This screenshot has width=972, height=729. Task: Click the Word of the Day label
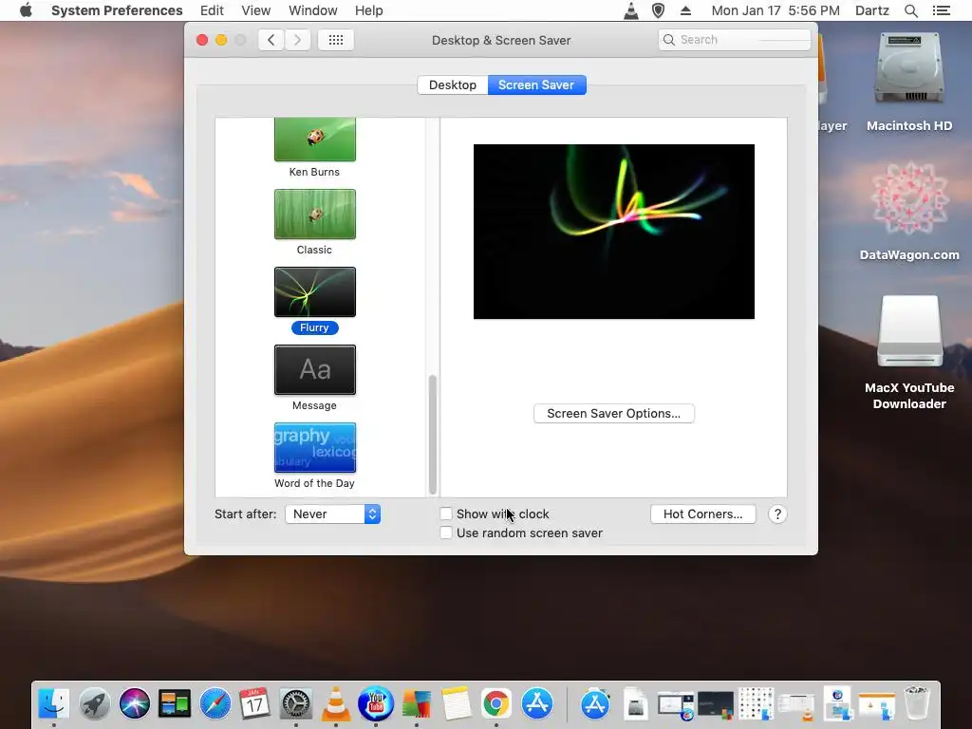[314, 483]
